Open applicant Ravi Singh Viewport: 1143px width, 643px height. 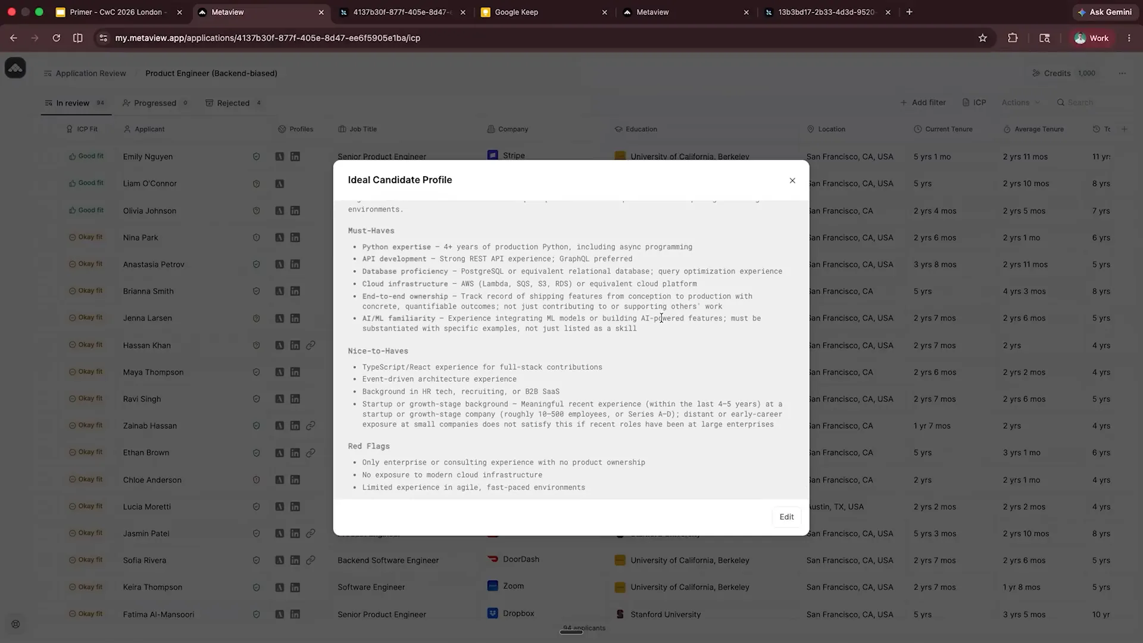click(x=142, y=399)
